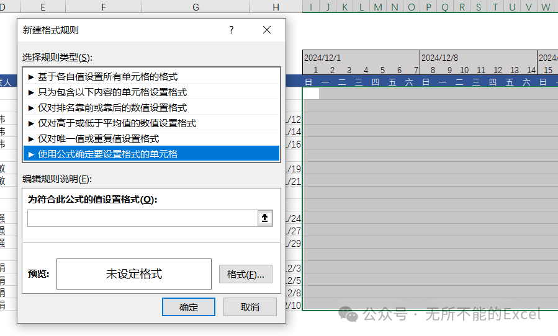This screenshot has width=558, height=336.
Task: Select column header K
Action: (345, 7)
